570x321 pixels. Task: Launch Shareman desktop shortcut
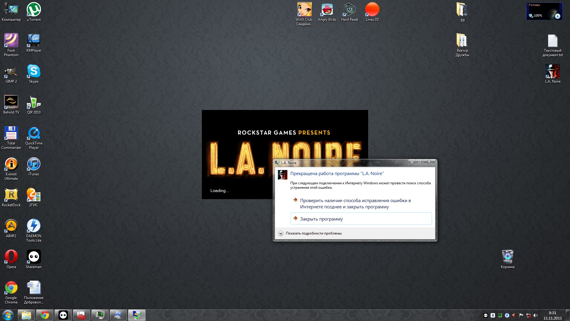point(34,259)
